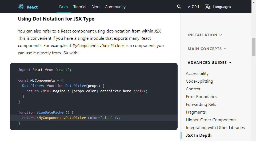
Task: Open the Community tab
Action: coord(115,7)
